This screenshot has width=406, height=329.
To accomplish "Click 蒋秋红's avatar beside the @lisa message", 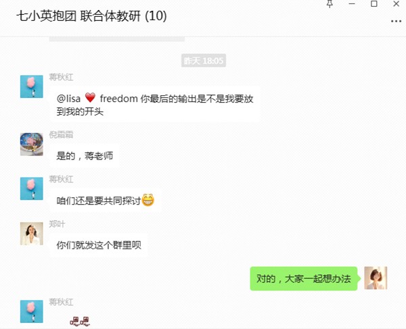I will pos(32,86).
